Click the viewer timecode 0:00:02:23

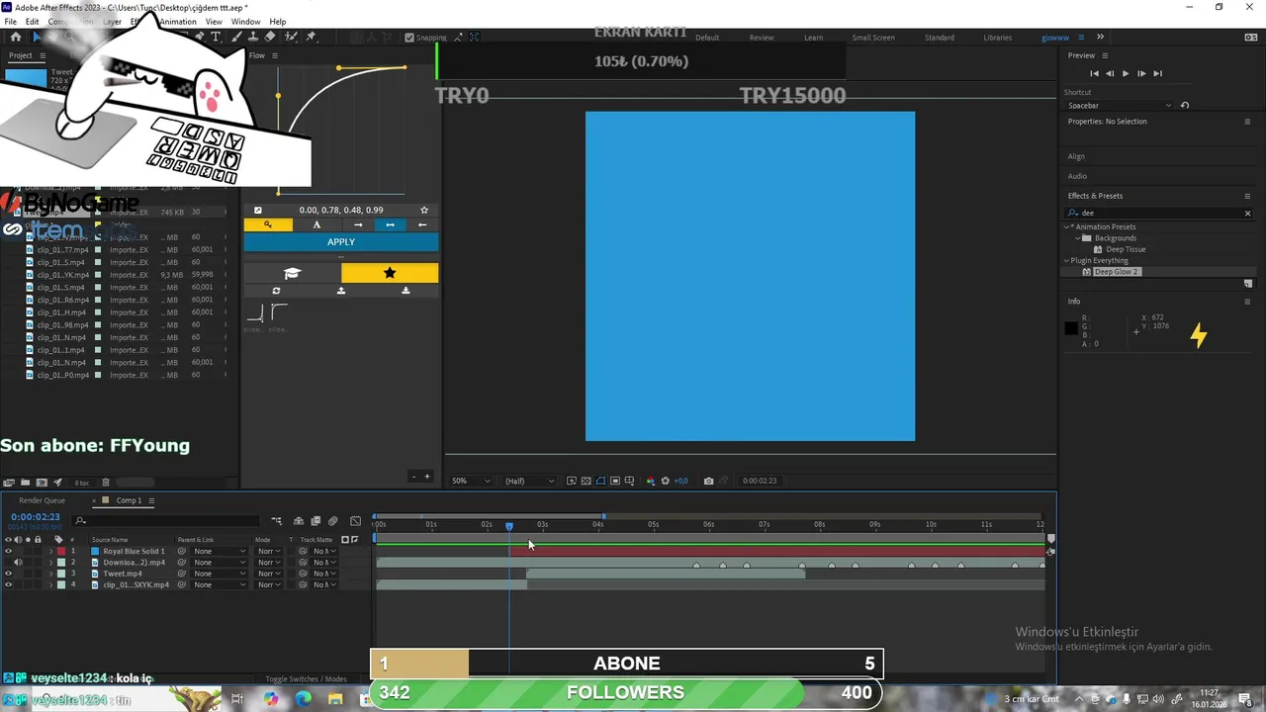760,481
